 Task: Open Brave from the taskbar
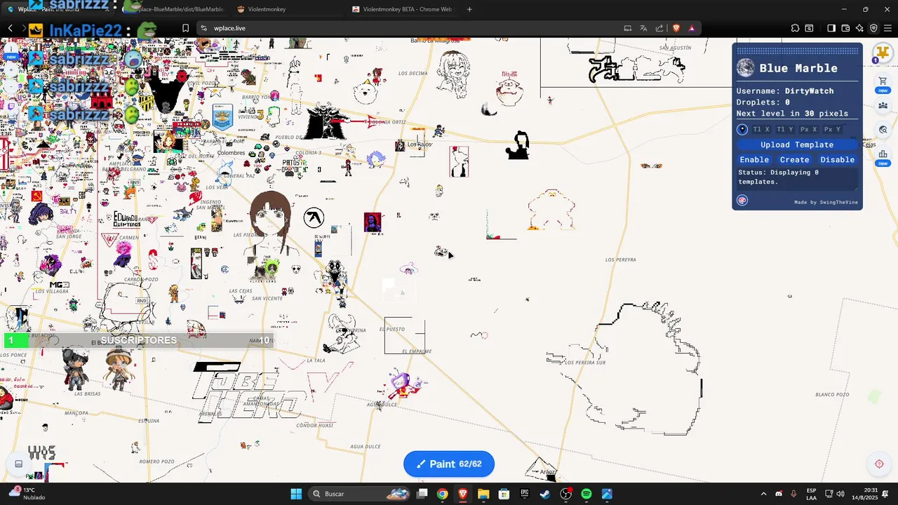pos(463,494)
